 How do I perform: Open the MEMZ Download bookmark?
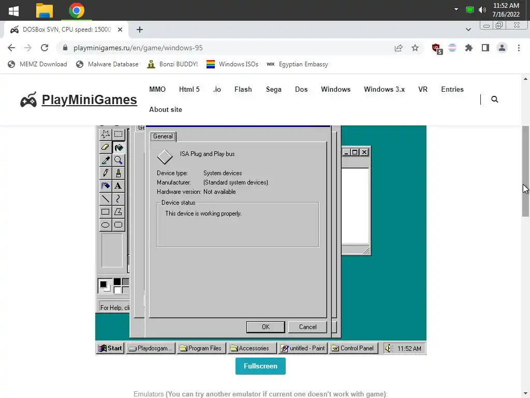point(37,64)
